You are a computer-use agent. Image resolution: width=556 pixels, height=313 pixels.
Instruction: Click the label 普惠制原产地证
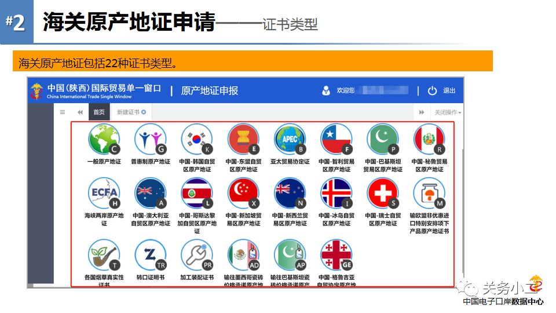click(151, 162)
